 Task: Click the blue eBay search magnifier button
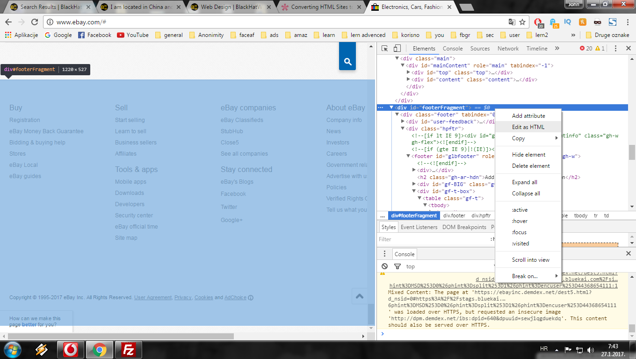(347, 61)
